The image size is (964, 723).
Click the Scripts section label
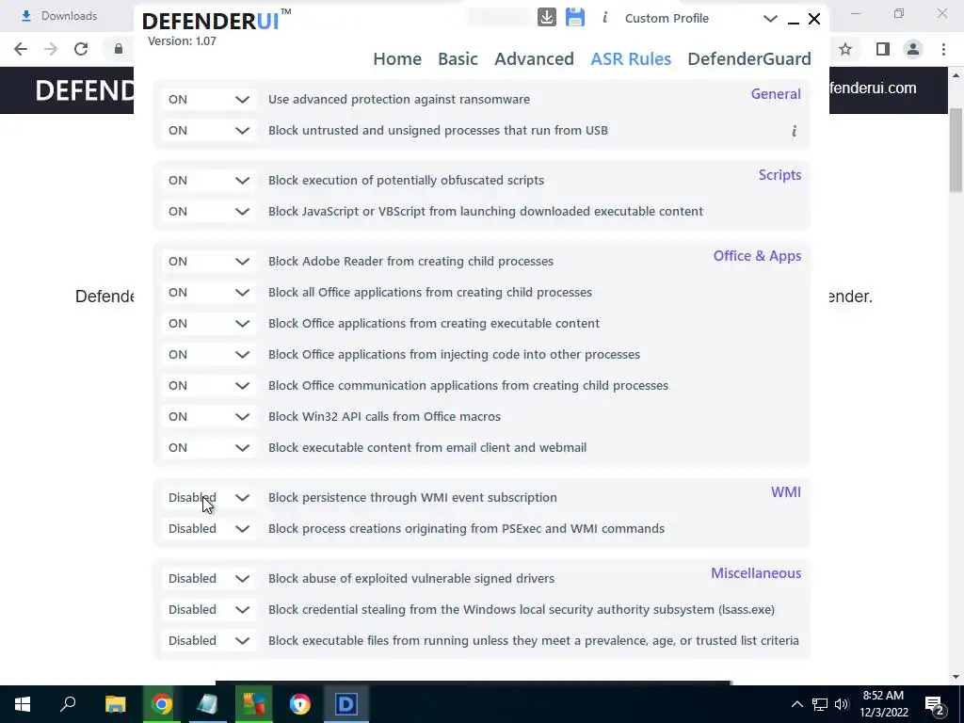click(x=779, y=175)
